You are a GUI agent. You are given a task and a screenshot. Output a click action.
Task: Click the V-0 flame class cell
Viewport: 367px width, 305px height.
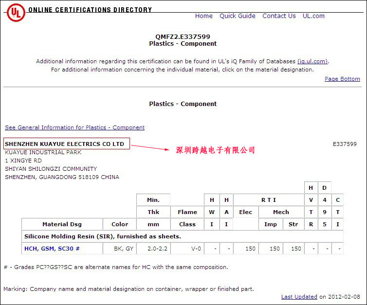(187, 249)
